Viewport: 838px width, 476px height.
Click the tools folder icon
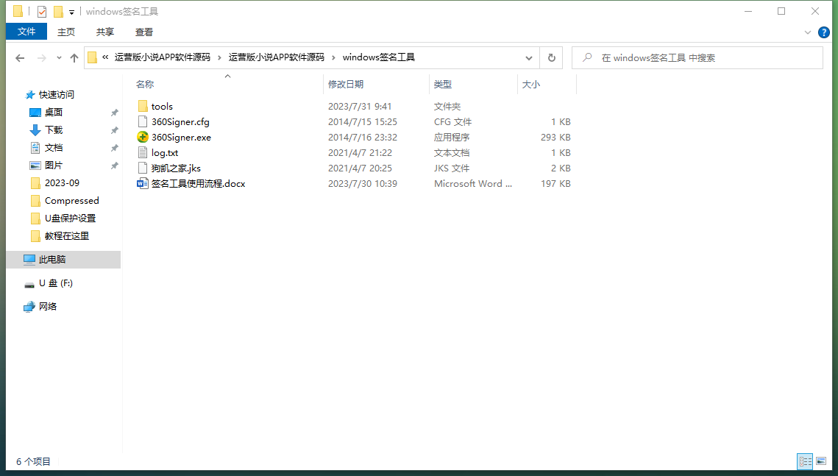coord(143,106)
